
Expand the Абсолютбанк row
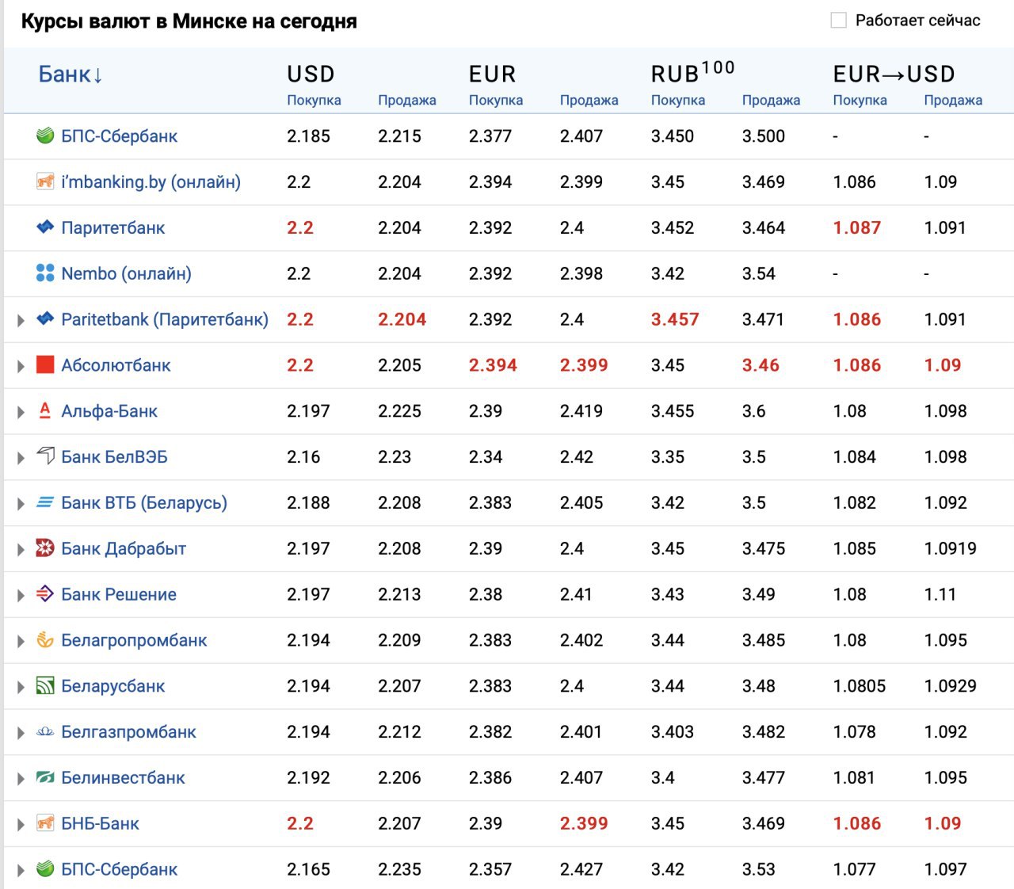(21, 366)
